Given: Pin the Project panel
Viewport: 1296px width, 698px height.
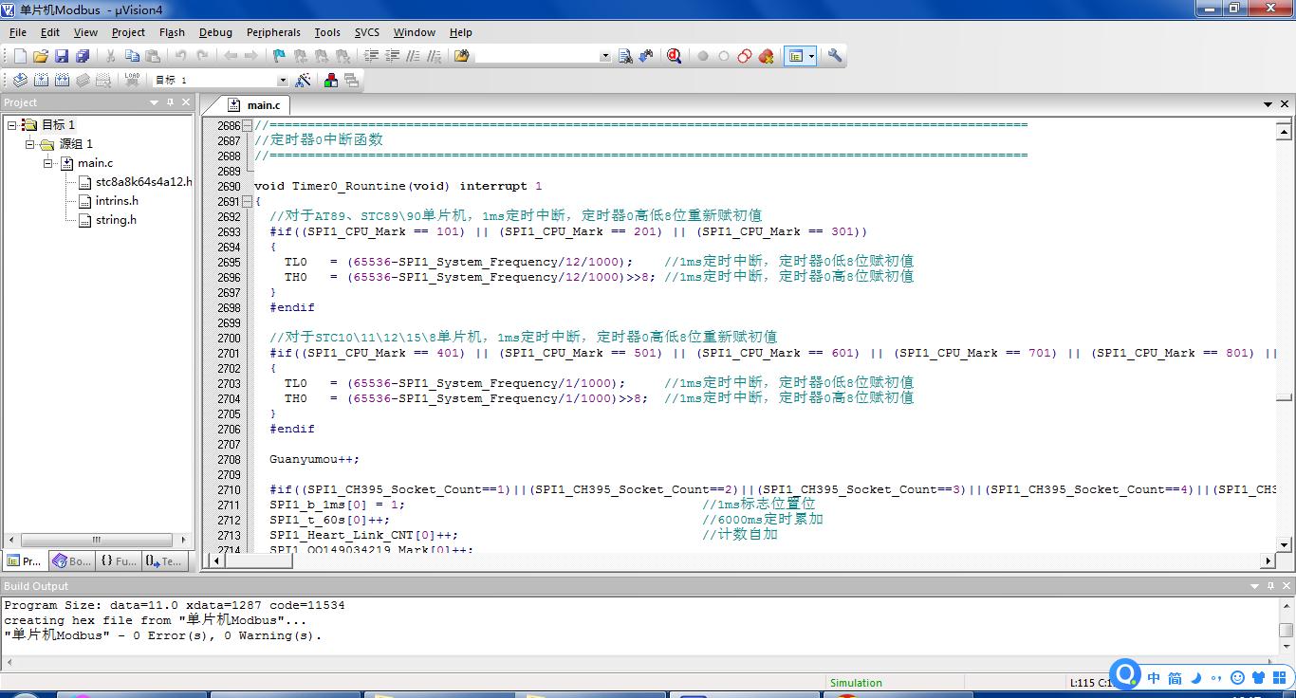Looking at the screenshot, I should pyautogui.click(x=170, y=102).
